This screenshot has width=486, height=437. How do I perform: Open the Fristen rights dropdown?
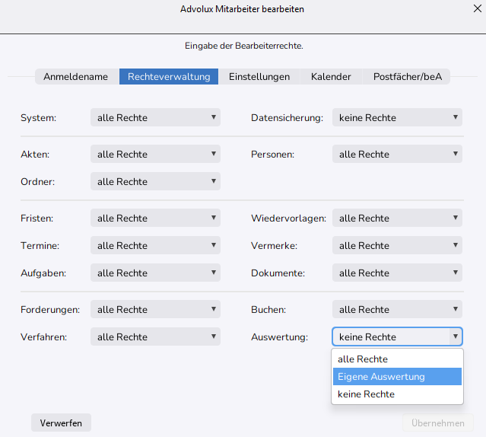pos(155,218)
